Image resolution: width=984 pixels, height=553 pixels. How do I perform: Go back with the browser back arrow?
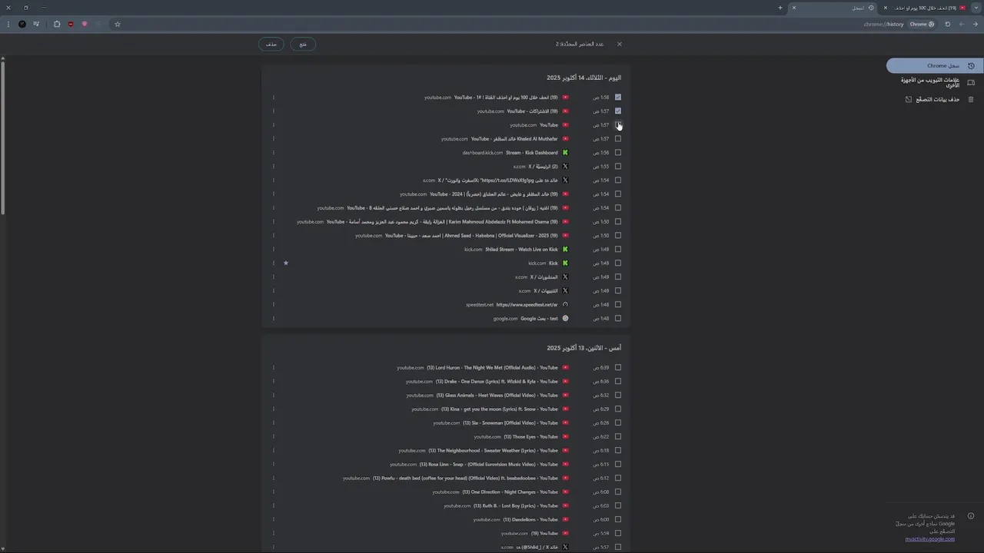click(x=974, y=24)
